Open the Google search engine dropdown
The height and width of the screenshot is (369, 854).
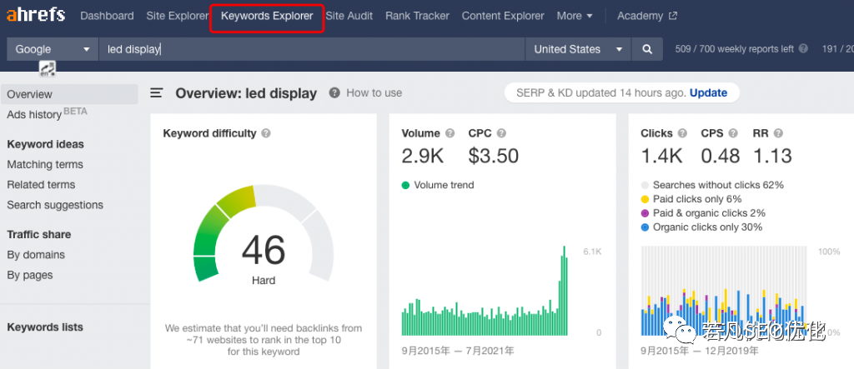click(x=52, y=49)
